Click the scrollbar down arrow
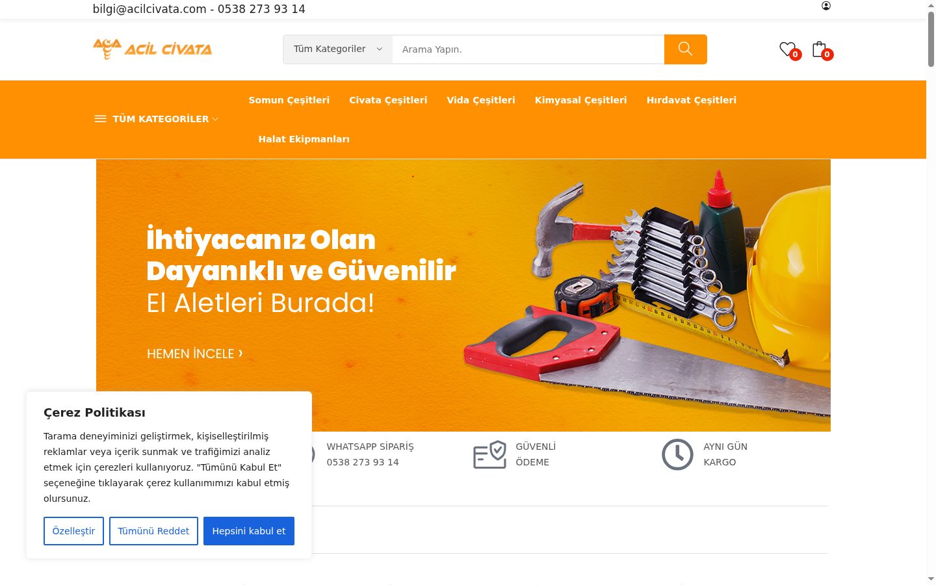Viewport: 936px width, 585px height. 931,579
